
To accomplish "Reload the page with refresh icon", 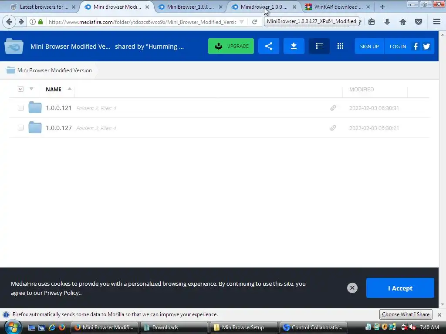I will click(x=254, y=22).
